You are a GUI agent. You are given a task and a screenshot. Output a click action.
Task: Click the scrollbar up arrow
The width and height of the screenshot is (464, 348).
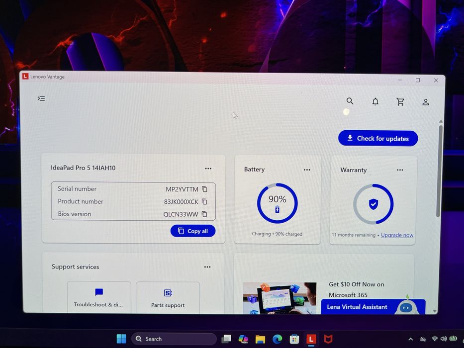coord(441,122)
